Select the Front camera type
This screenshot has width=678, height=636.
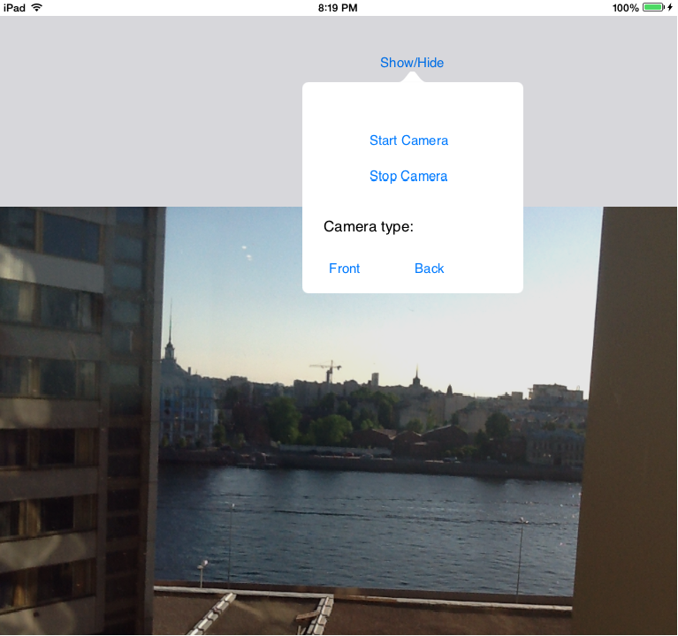coord(344,269)
